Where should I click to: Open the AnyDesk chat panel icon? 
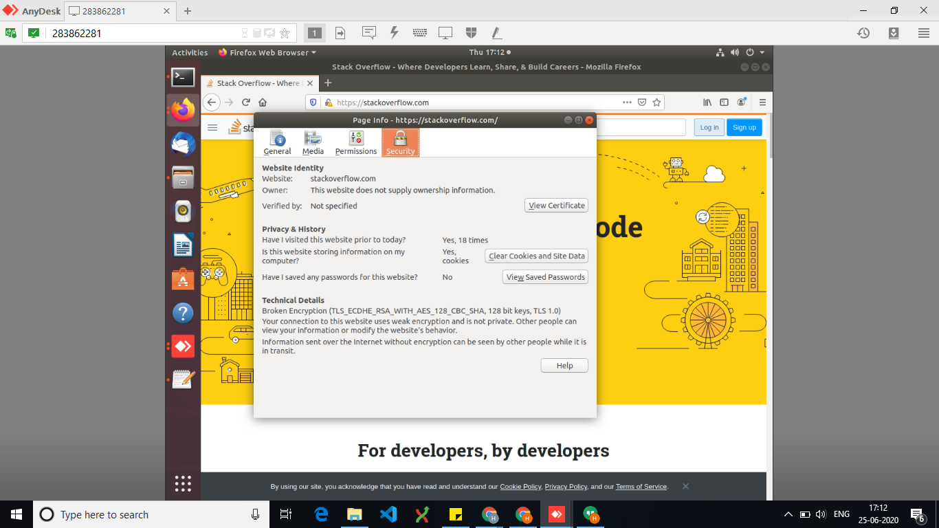pos(368,33)
